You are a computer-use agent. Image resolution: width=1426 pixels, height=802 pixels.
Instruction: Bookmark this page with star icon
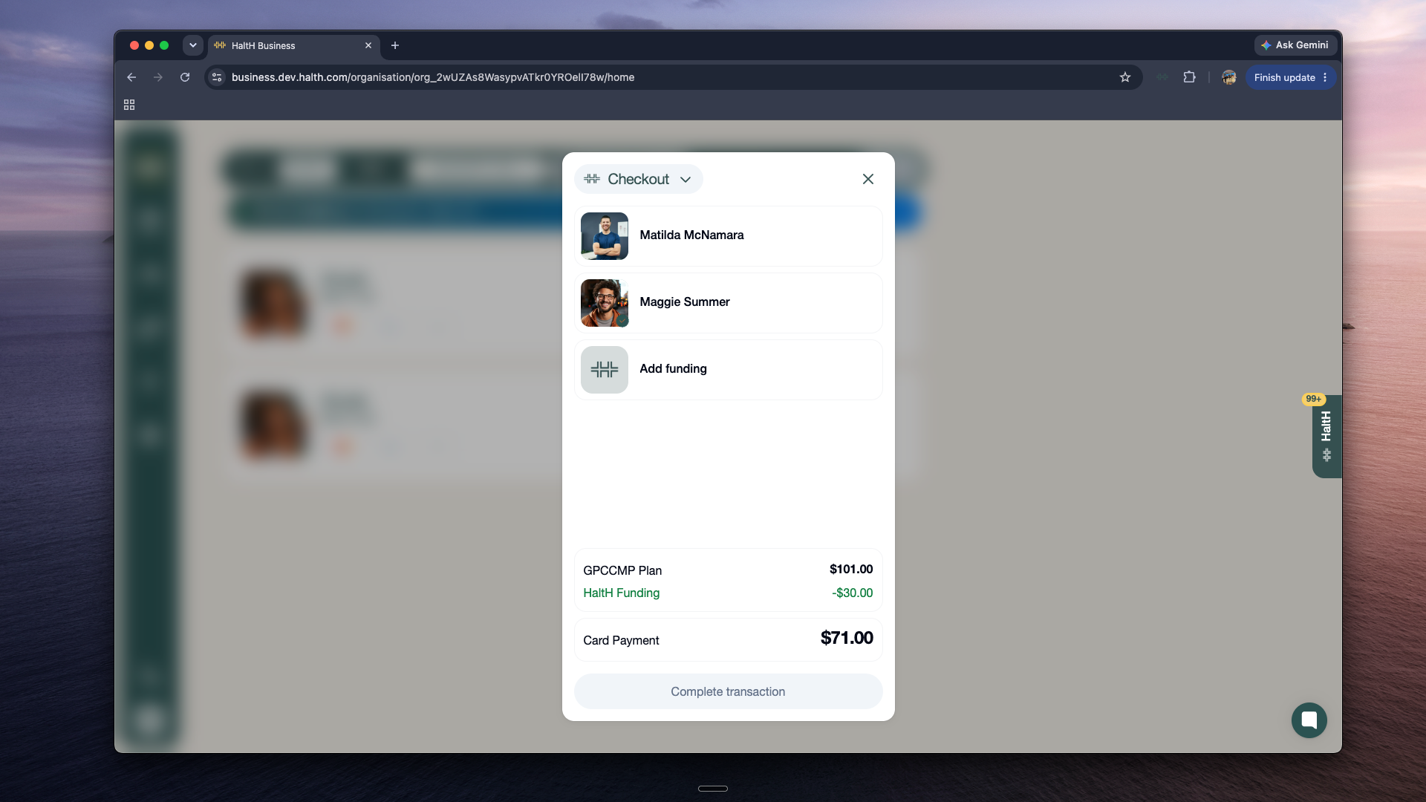(1125, 77)
